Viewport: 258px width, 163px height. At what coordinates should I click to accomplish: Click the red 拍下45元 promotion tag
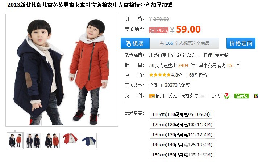(159, 30)
